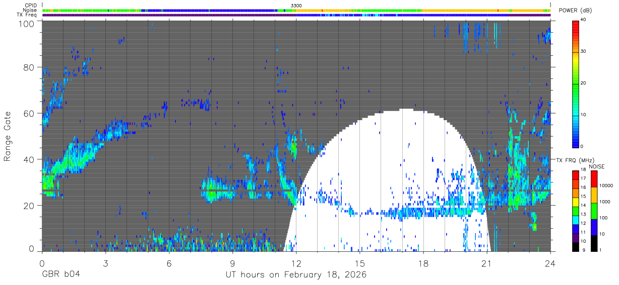Click the 40 tick on Range Gate axis

28,159
